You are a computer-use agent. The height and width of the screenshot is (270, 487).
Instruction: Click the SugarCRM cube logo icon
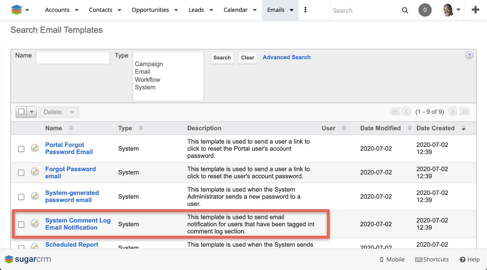(x=16, y=10)
